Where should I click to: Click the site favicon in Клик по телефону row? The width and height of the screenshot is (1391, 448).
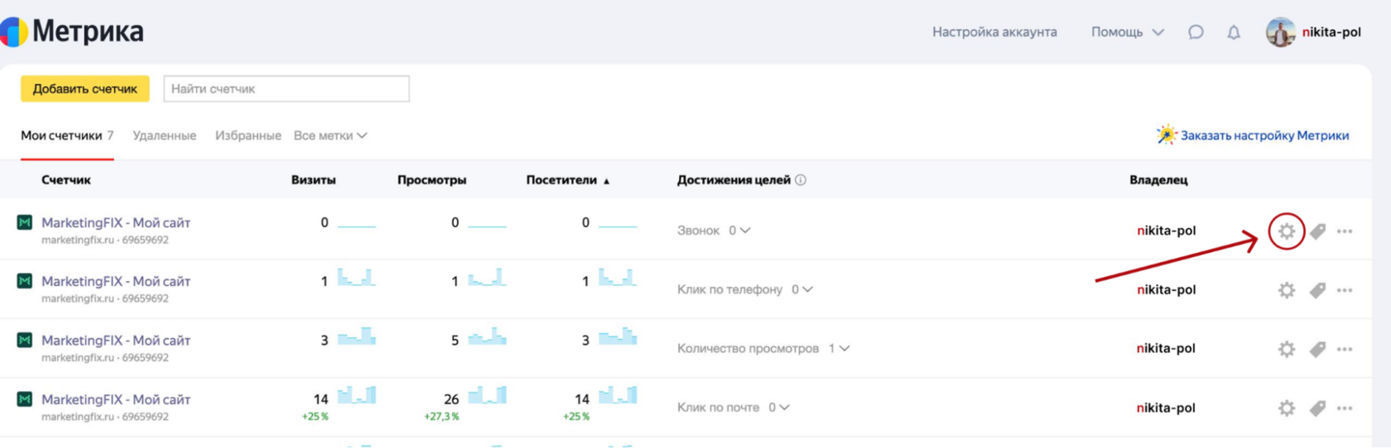[x=25, y=281]
